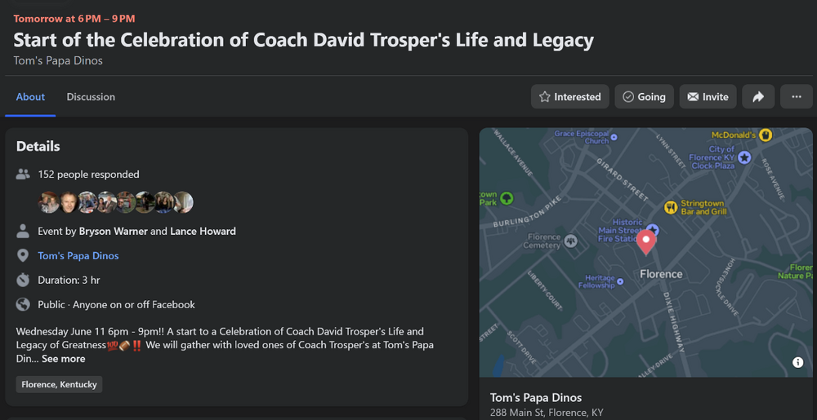Click the Florence Cemetery map marker
This screenshot has width=817, height=420.
coord(572,240)
